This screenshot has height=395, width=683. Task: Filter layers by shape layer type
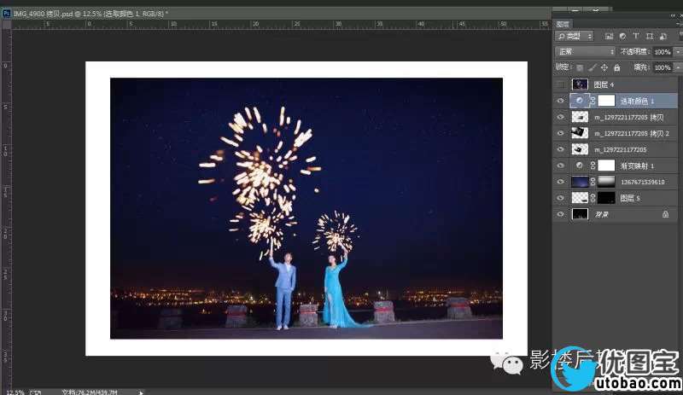650,36
